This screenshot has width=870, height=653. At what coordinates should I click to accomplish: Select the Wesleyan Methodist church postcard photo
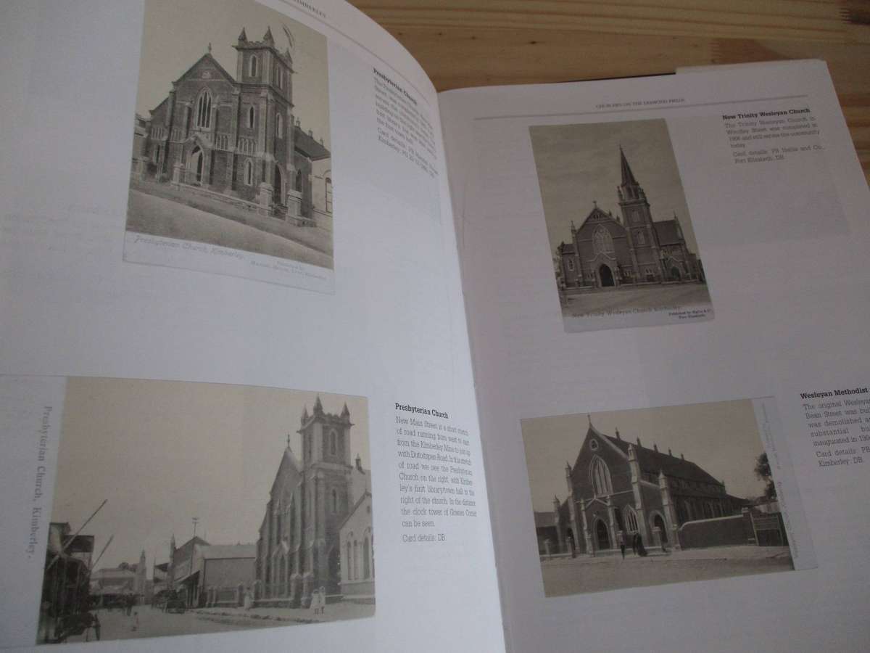667,496
